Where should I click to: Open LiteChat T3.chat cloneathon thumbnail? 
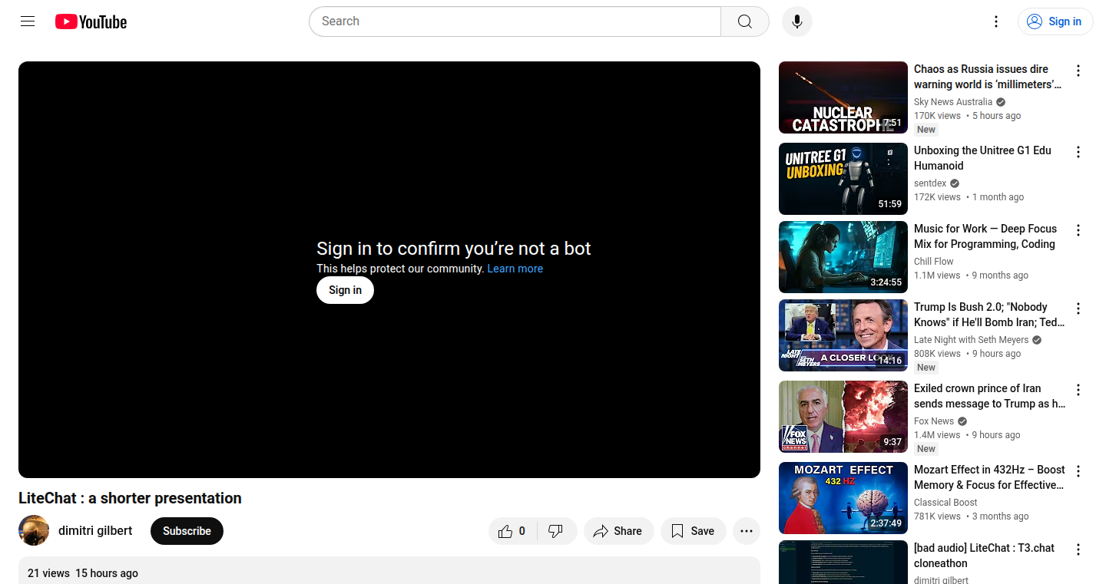tap(843, 563)
